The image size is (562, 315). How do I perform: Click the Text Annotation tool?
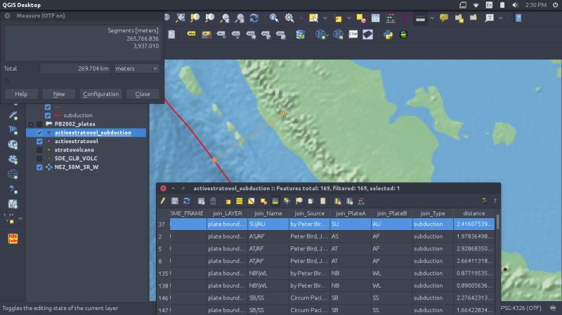(489, 18)
